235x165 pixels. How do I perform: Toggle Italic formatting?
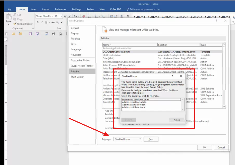click(x=42, y=22)
